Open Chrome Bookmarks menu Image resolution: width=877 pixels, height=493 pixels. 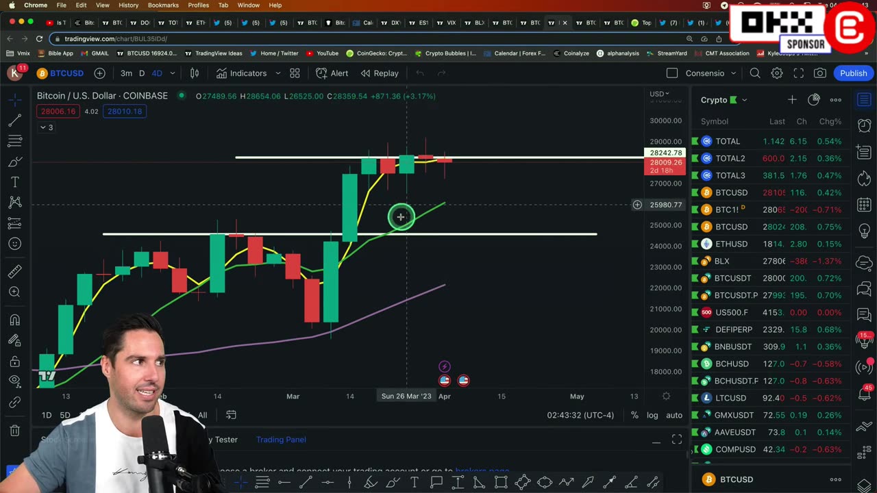(163, 5)
